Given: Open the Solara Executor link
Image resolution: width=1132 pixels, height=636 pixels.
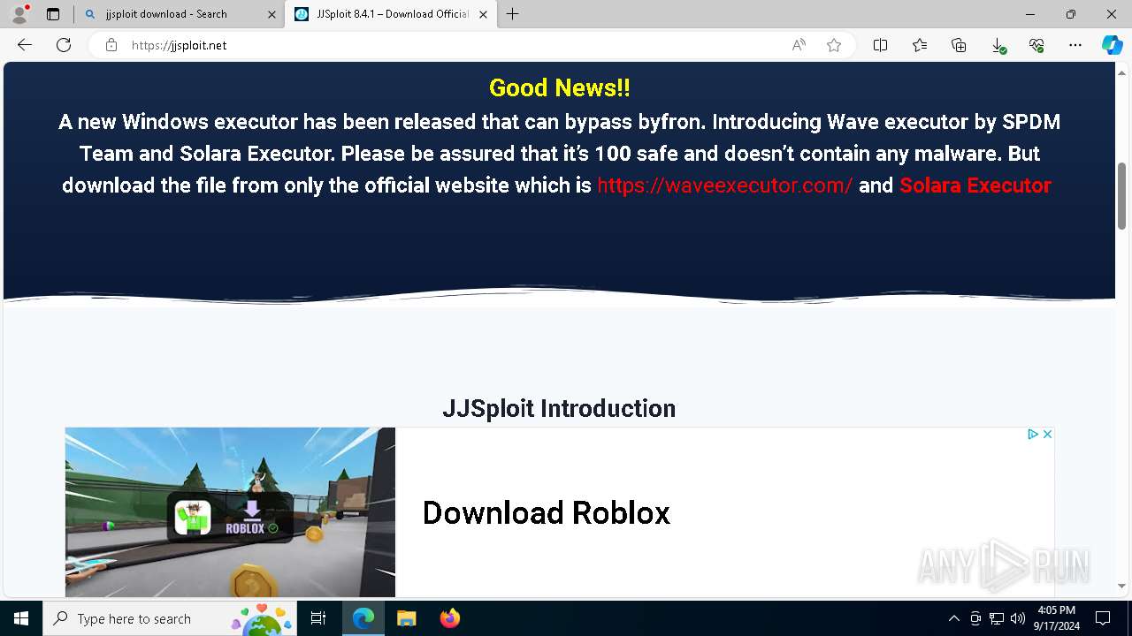Looking at the screenshot, I should coord(975,185).
